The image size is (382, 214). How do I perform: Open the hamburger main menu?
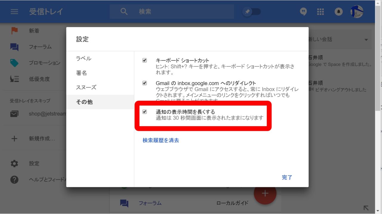(x=14, y=12)
